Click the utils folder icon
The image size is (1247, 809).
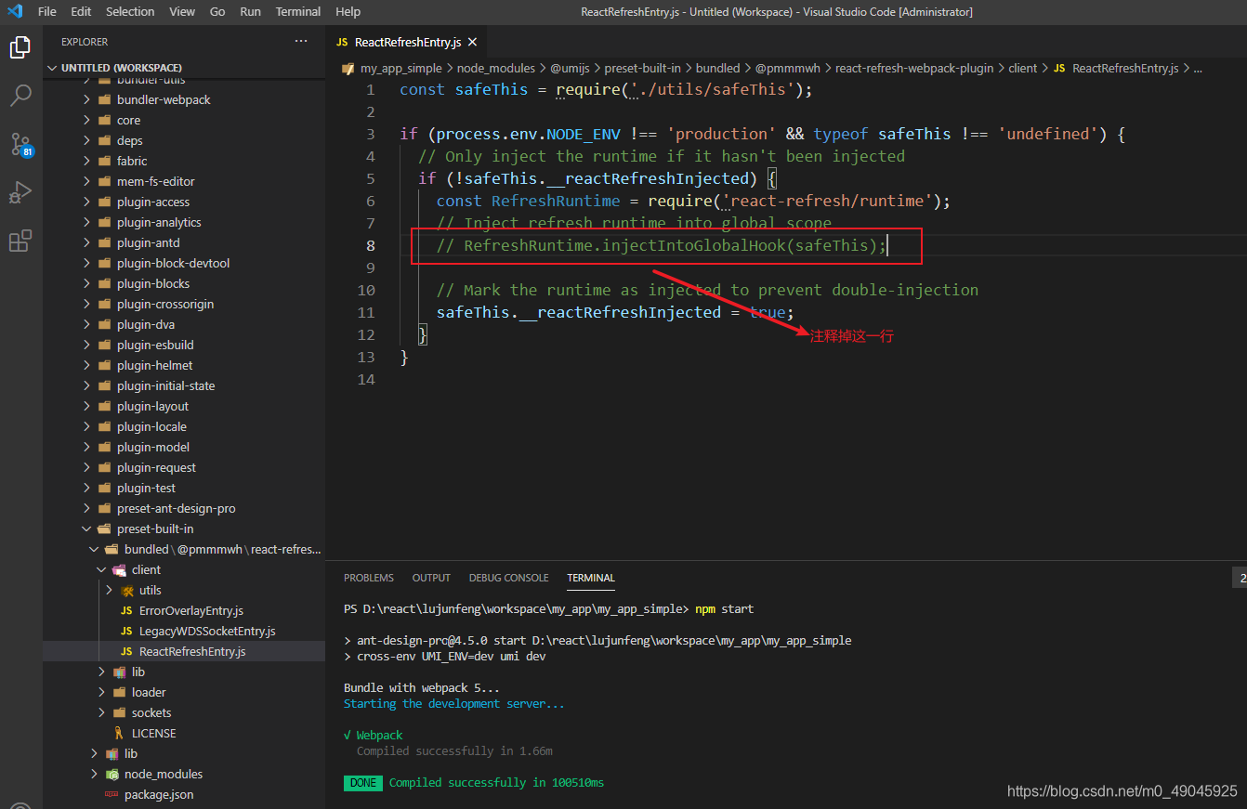[126, 590]
